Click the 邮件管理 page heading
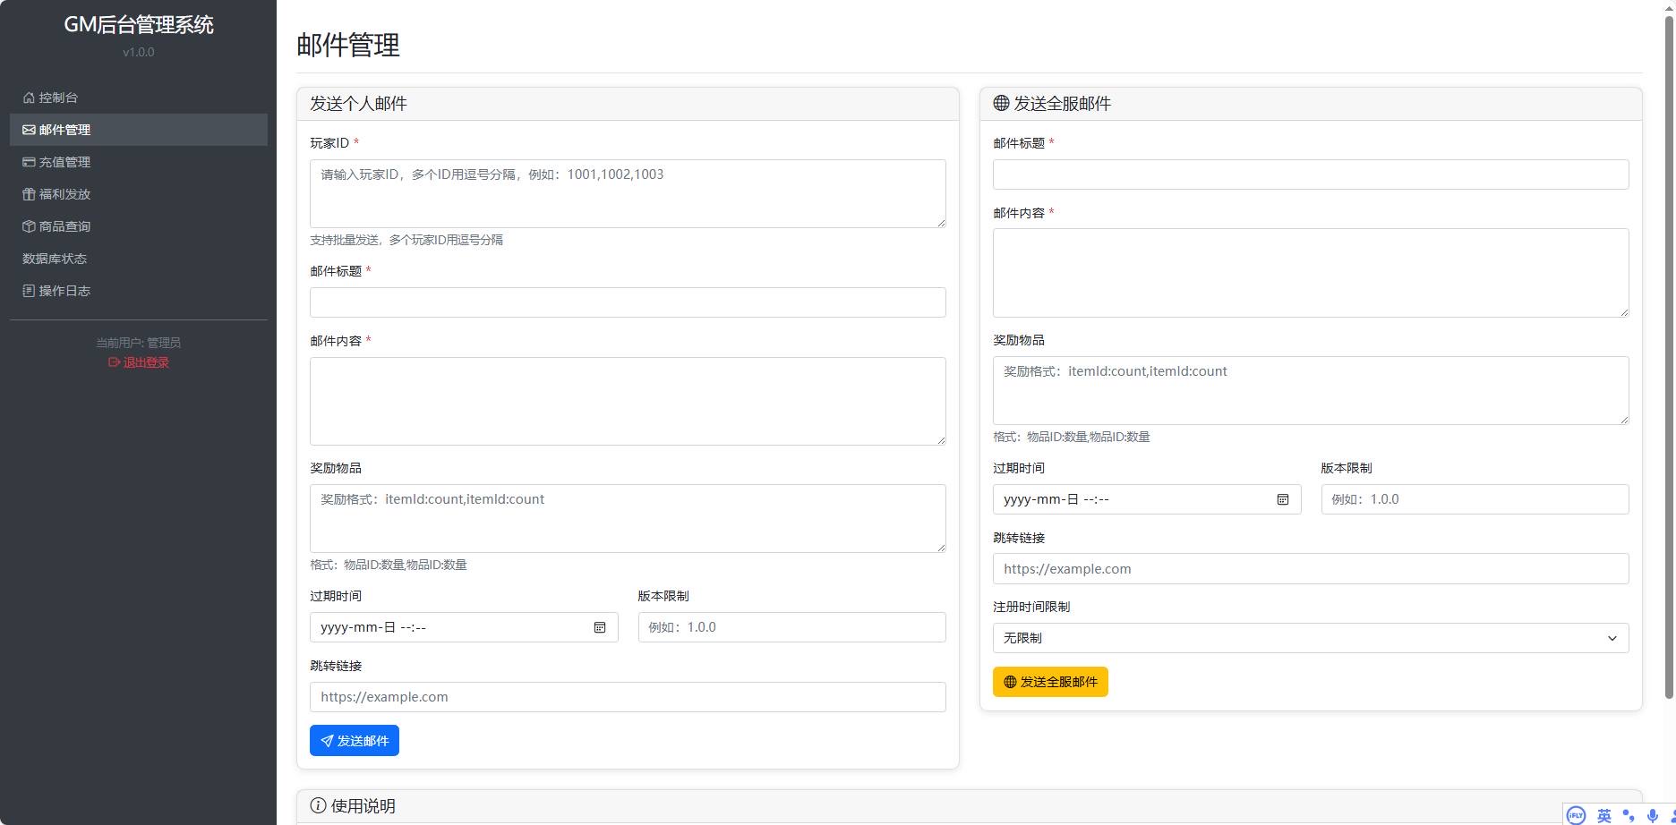The image size is (1676, 825). pos(348,45)
